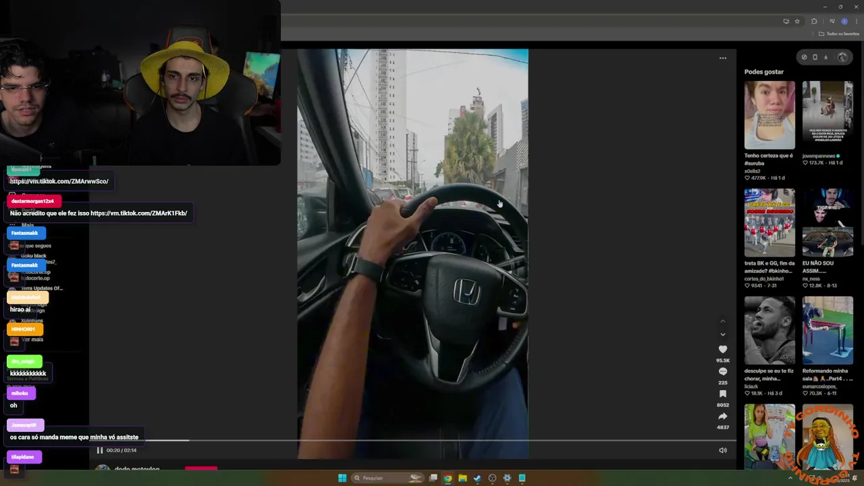Open the jovempannews video thumbnail
This screenshot has height=486, width=864.
click(828, 115)
